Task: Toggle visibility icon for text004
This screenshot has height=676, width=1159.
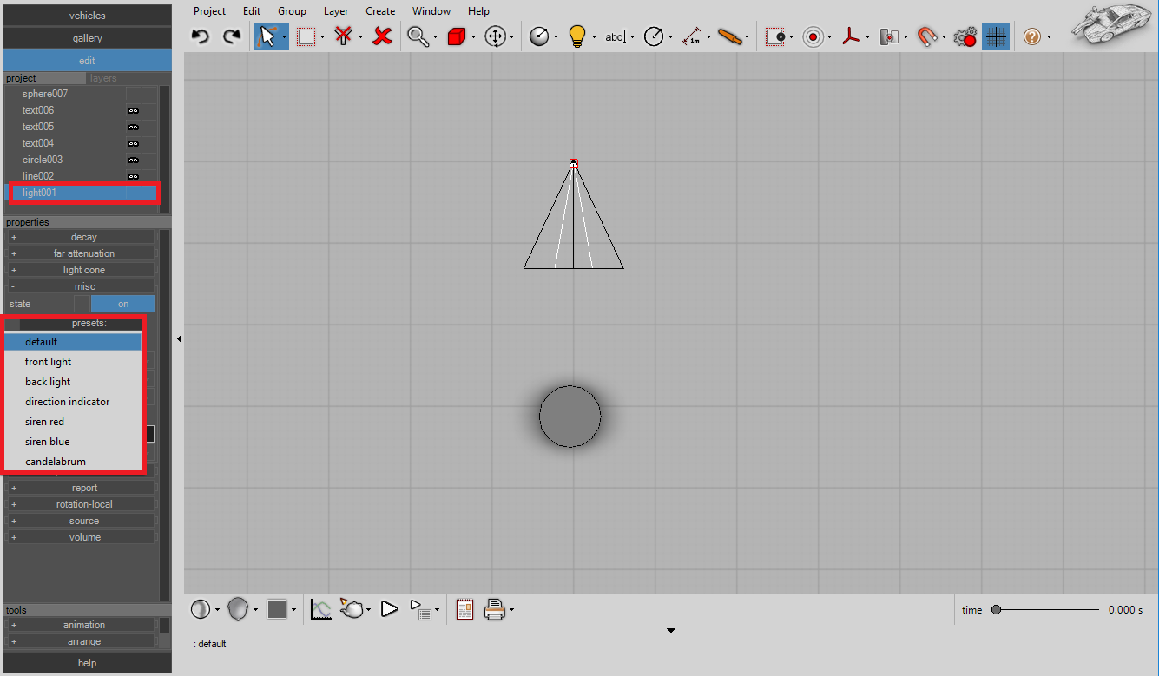Action: (133, 143)
